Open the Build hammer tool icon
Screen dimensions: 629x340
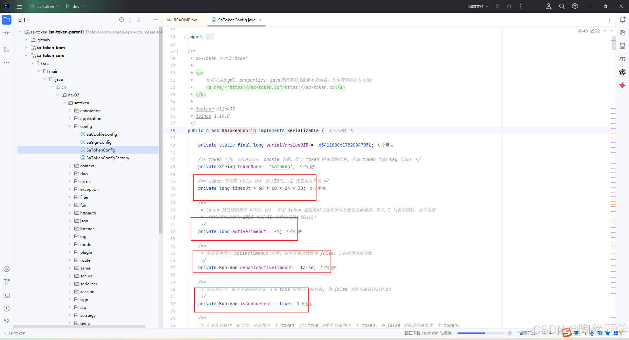7,282
